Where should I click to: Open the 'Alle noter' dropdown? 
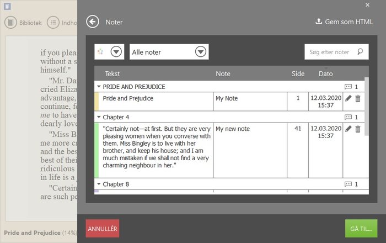[201, 52]
